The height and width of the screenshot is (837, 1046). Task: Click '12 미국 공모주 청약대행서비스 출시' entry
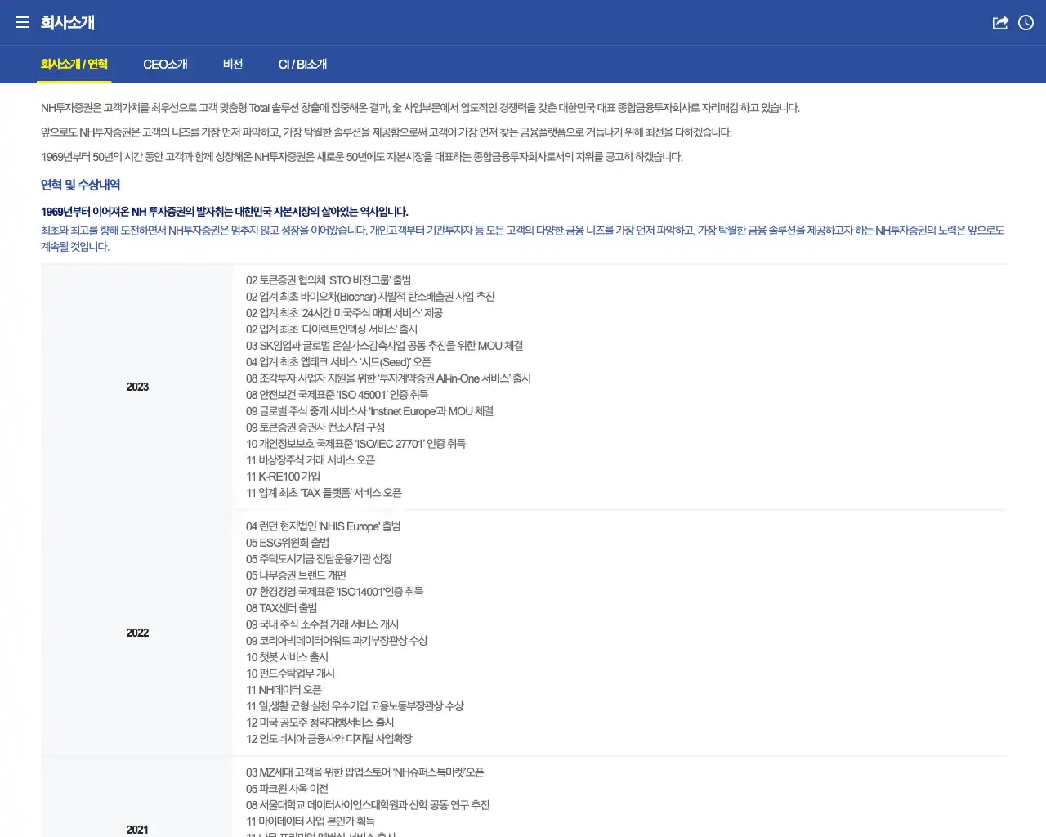coord(320,723)
